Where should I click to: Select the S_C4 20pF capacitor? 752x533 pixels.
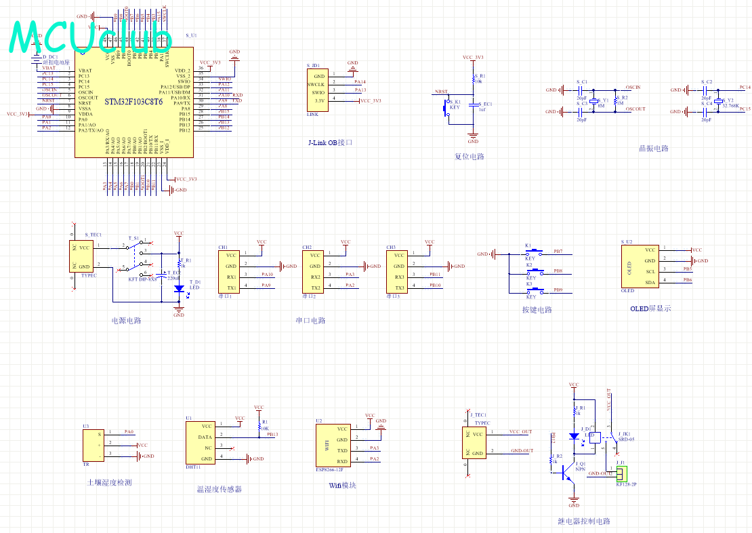pyautogui.click(x=706, y=112)
